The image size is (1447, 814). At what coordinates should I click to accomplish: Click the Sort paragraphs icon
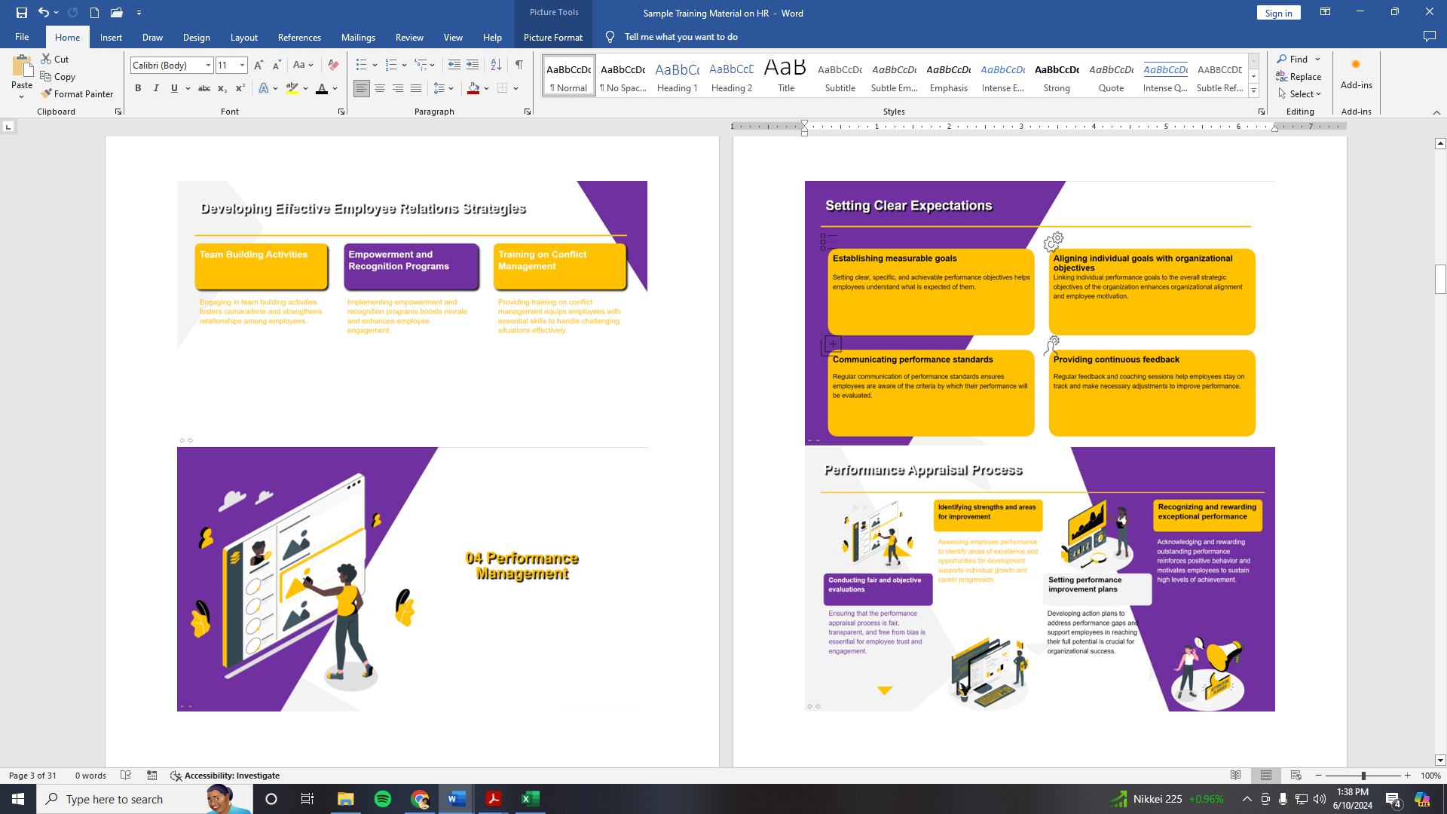tap(496, 65)
